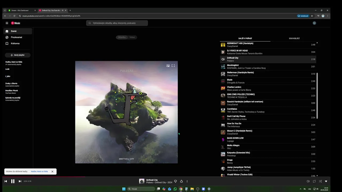Click Driftveil City speaker thumbnail in queue
The width and height of the screenshot is (342, 192).
[x=223, y=59]
